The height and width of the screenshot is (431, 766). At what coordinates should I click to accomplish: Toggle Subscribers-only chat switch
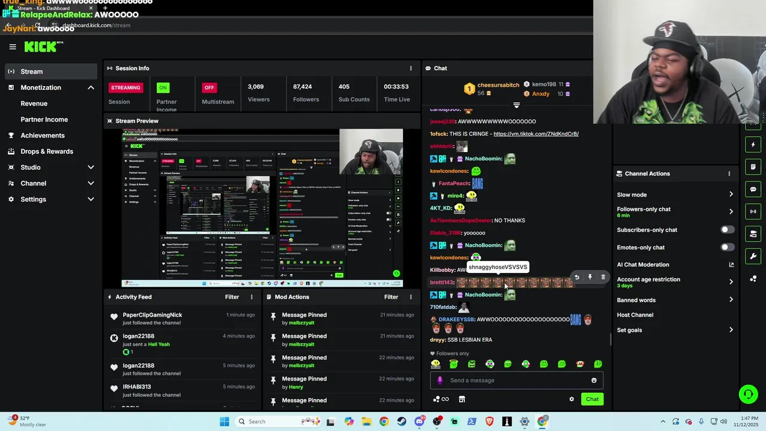(x=728, y=230)
